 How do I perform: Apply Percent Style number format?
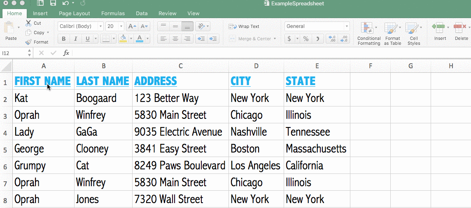(306, 39)
